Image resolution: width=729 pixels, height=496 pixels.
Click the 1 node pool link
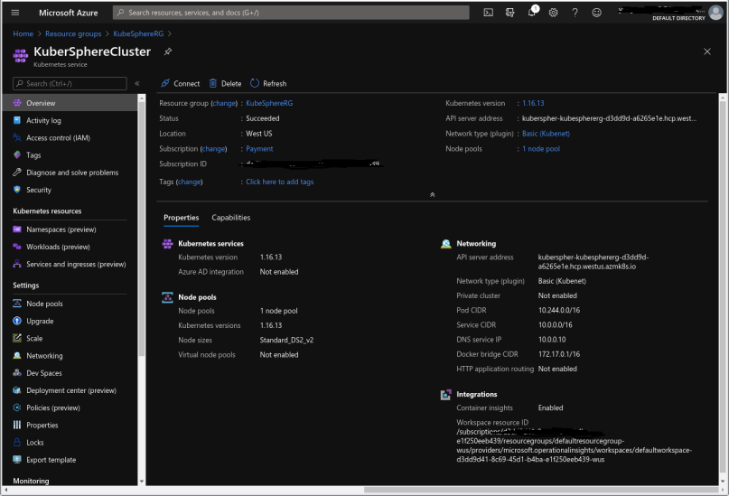(x=541, y=148)
